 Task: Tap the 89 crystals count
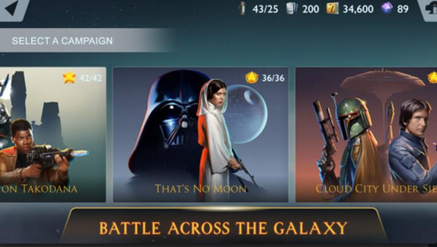[402, 9]
